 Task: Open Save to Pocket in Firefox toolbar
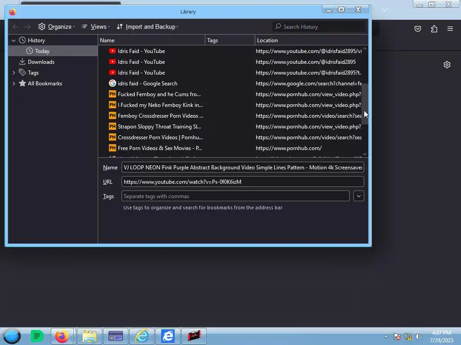(x=417, y=29)
